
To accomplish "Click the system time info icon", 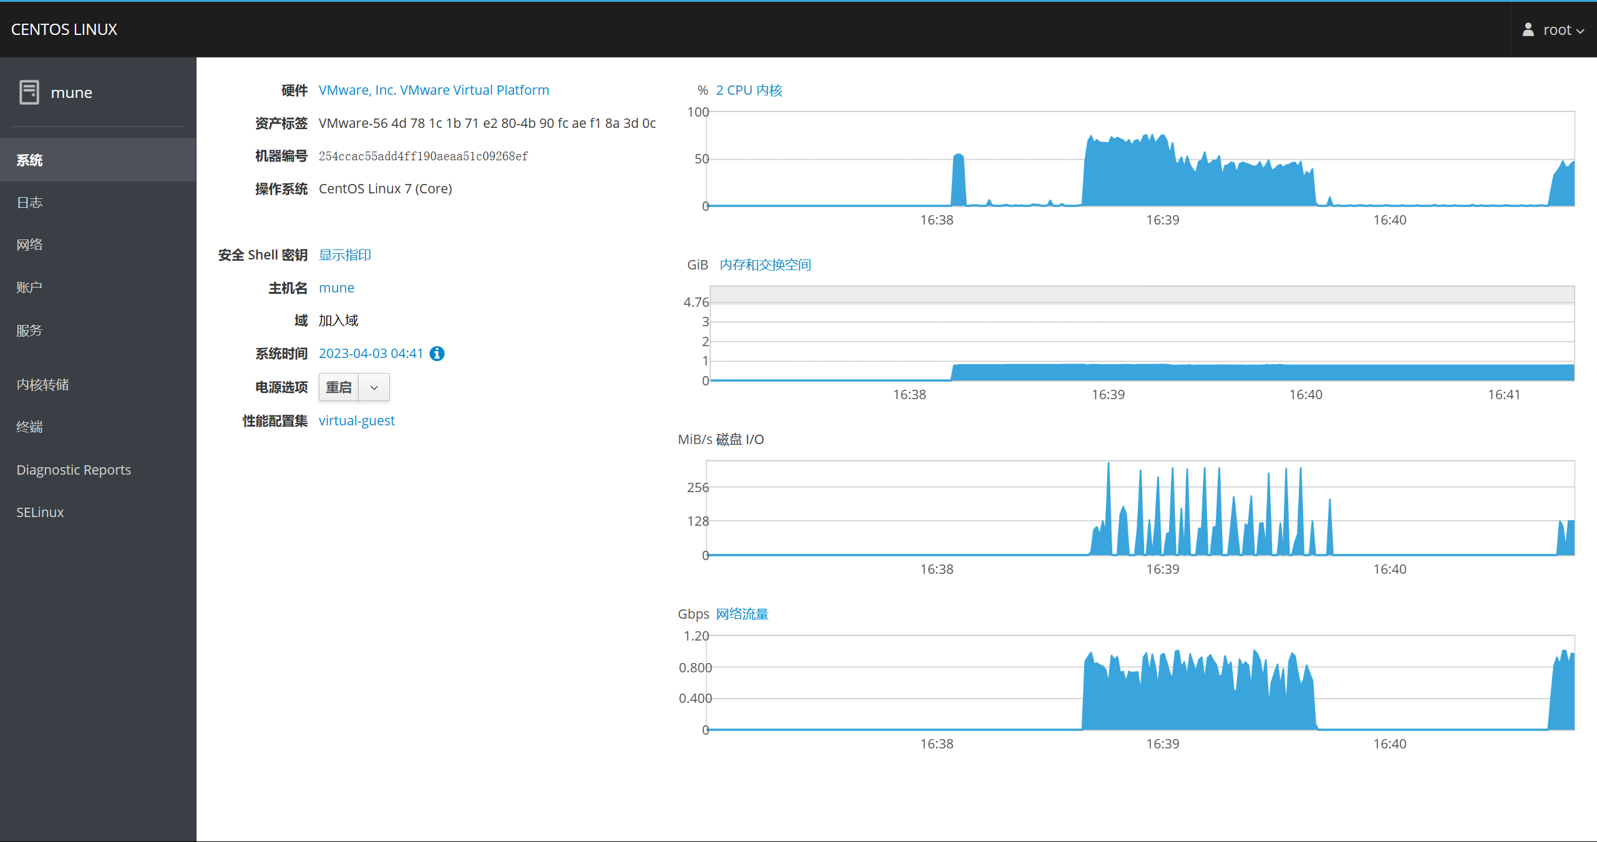I will pyautogui.click(x=437, y=354).
